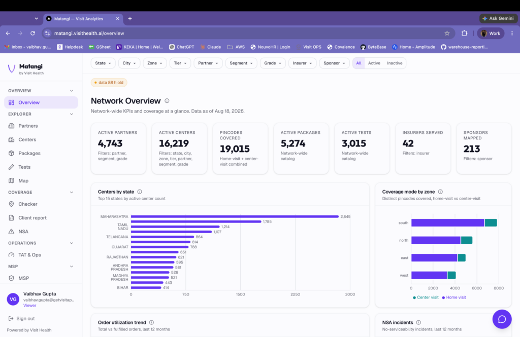
Task: Show info for NSA incidents
Action: pos(418,322)
